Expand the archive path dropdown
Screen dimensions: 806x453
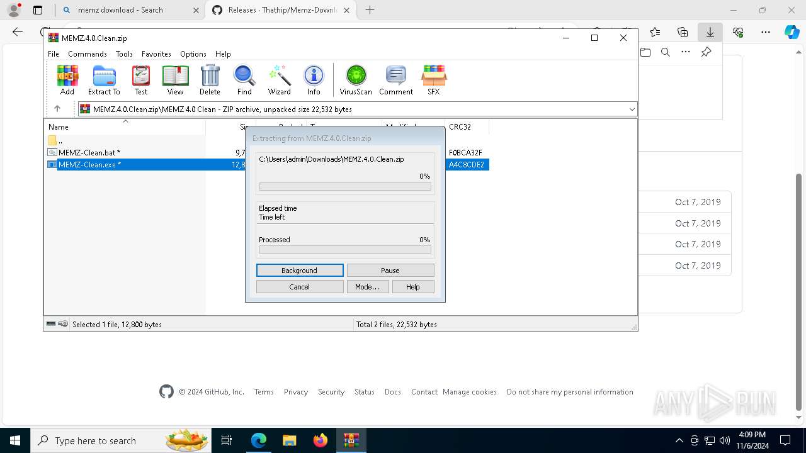tap(632, 109)
